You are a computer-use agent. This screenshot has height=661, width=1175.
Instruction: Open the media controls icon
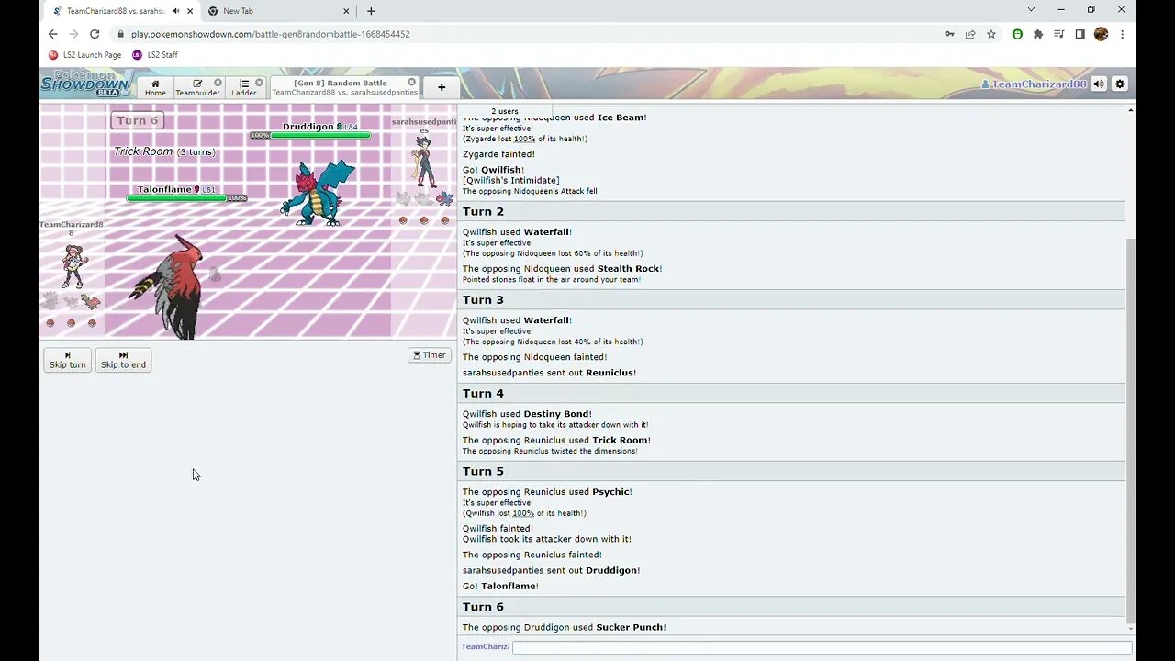click(x=1059, y=34)
